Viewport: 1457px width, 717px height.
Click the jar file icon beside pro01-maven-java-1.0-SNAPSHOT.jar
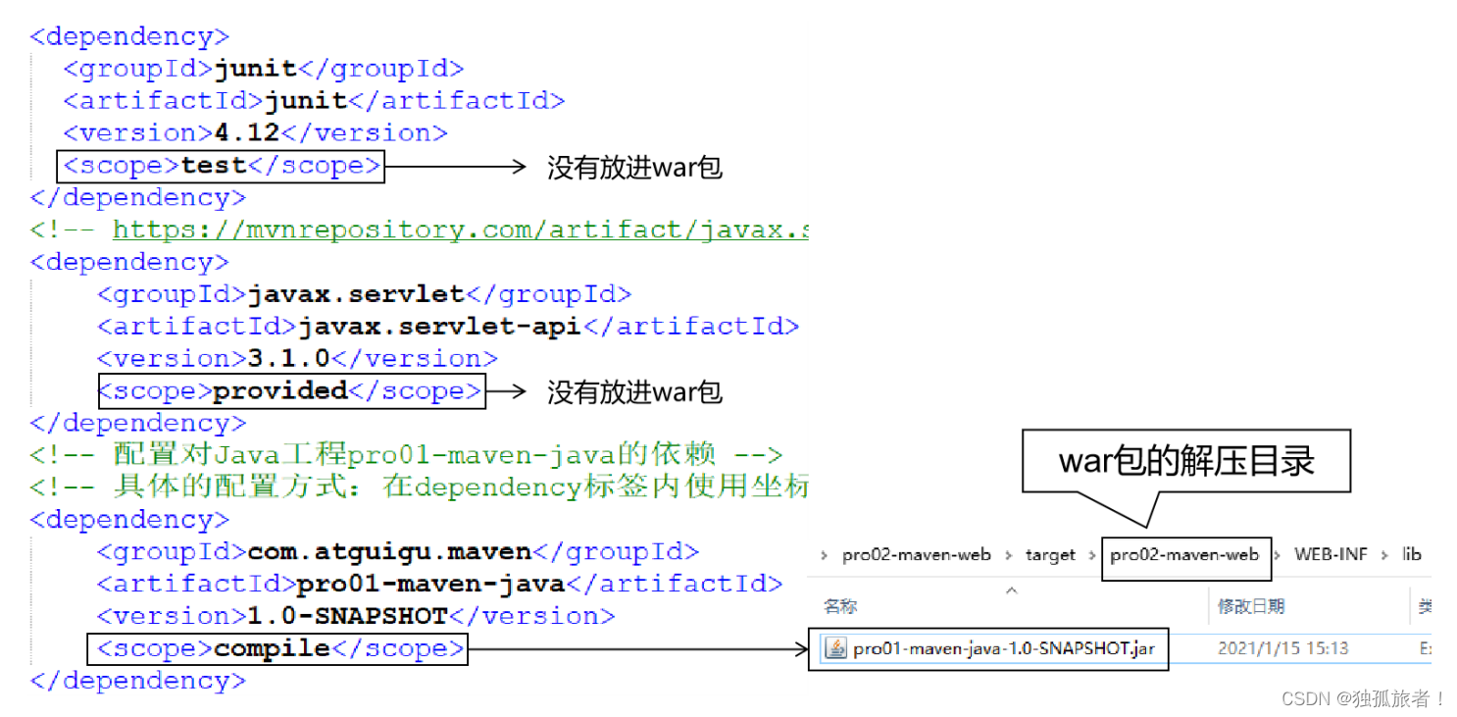point(836,648)
